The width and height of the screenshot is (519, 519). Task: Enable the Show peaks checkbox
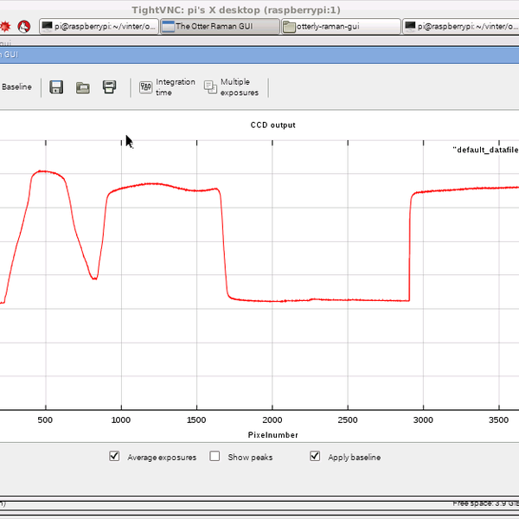[x=215, y=457]
